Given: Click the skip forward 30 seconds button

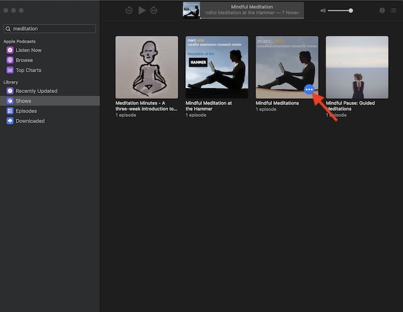Looking at the screenshot, I should pos(154,10).
